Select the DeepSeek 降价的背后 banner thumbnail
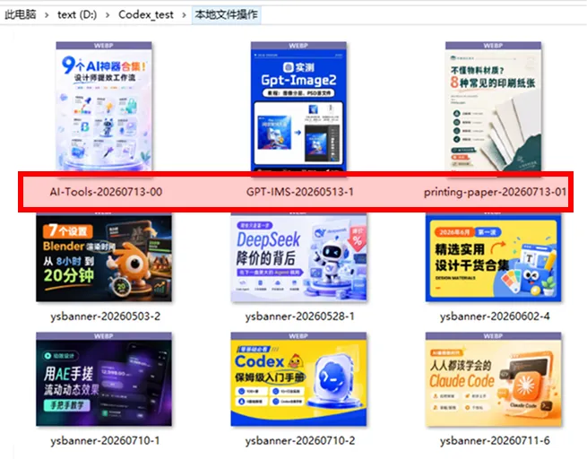Viewport: 587px width, 459px height. point(298,257)
